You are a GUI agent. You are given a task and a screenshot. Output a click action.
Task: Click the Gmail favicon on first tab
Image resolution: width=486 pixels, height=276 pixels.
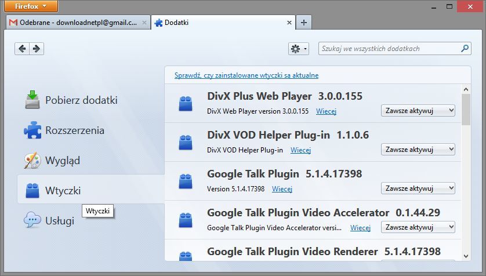pos(13,23)
